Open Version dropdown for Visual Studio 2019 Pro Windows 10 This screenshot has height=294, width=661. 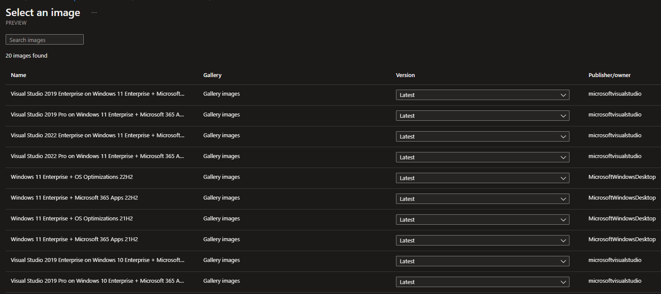click(x=483, y=282)
